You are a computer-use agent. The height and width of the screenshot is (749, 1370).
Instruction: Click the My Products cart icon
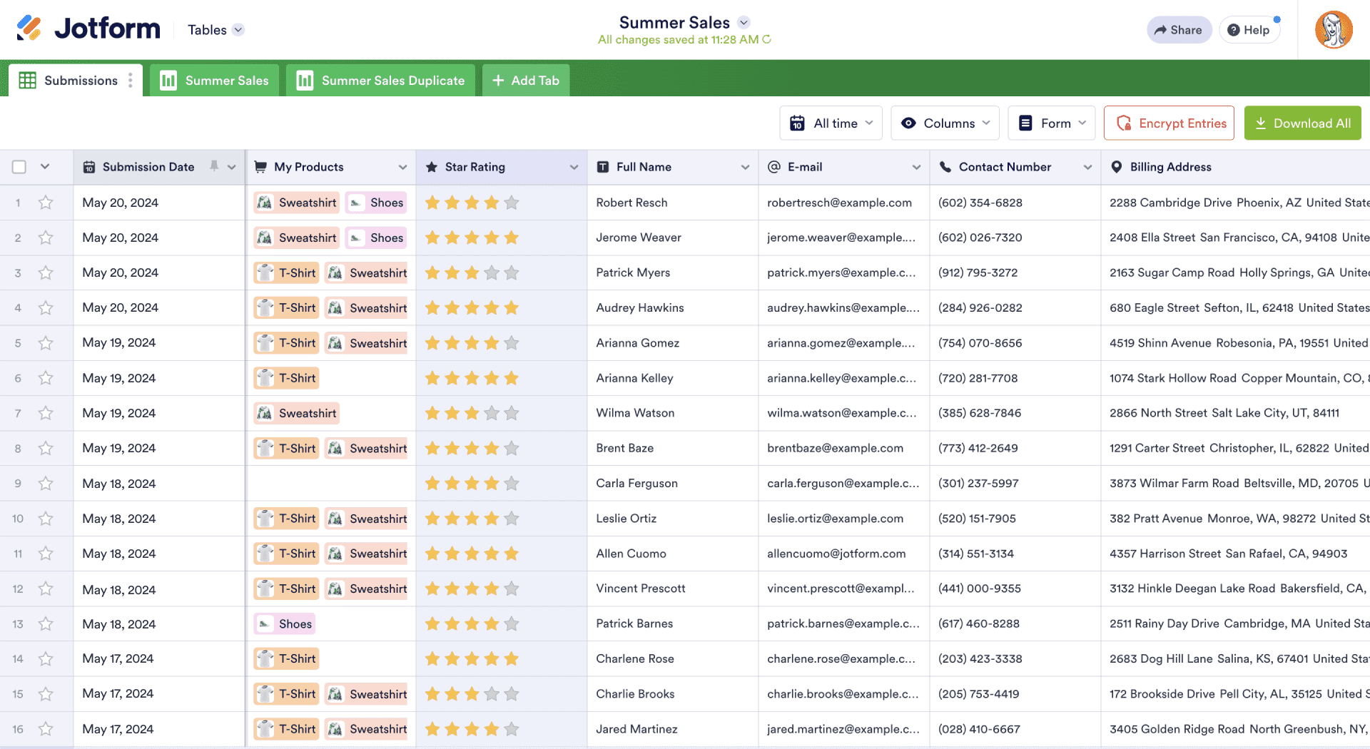coord(260,166)
